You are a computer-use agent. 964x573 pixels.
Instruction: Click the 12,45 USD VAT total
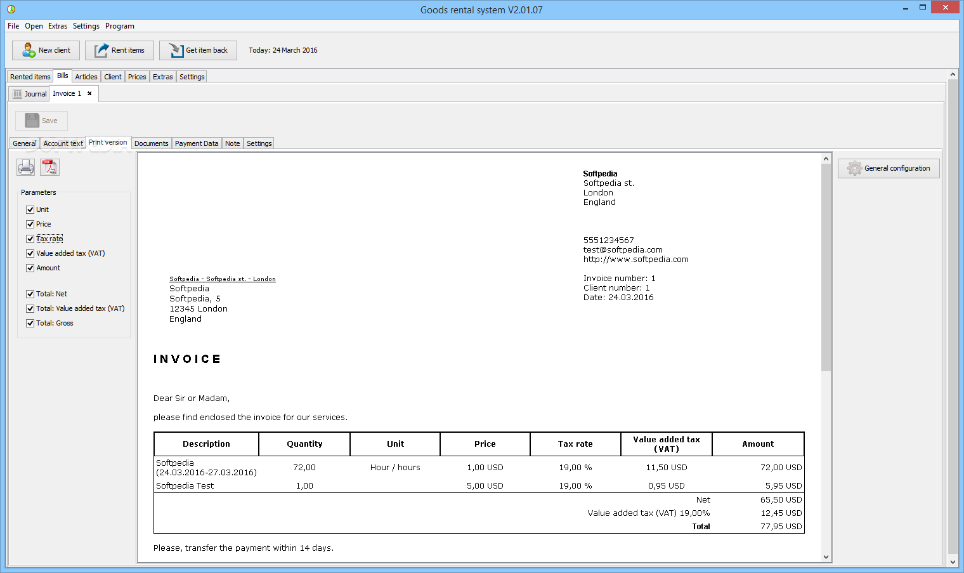click(x=781, y=513)
